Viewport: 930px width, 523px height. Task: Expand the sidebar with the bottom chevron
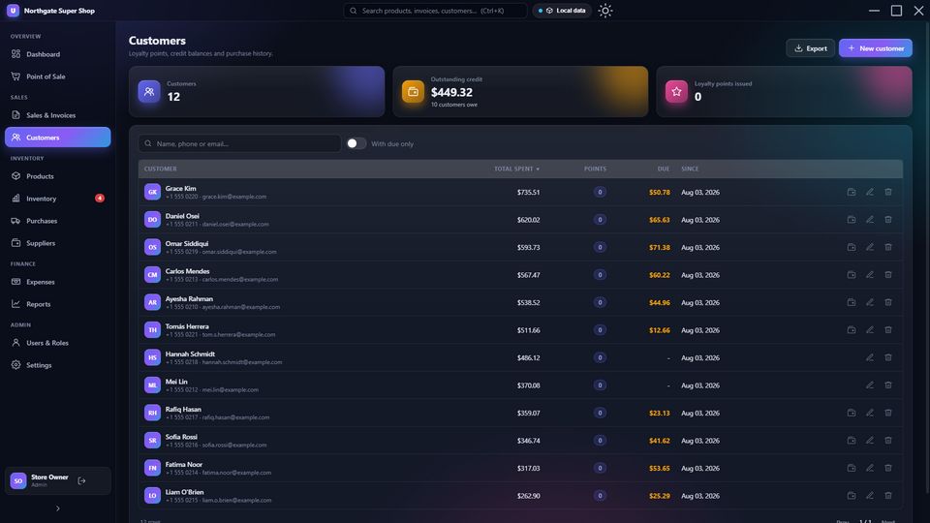click(57, 508)
